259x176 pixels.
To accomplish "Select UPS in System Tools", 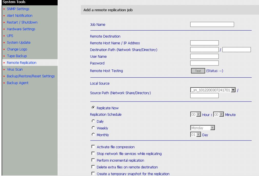I will click(x=10, y=36).
